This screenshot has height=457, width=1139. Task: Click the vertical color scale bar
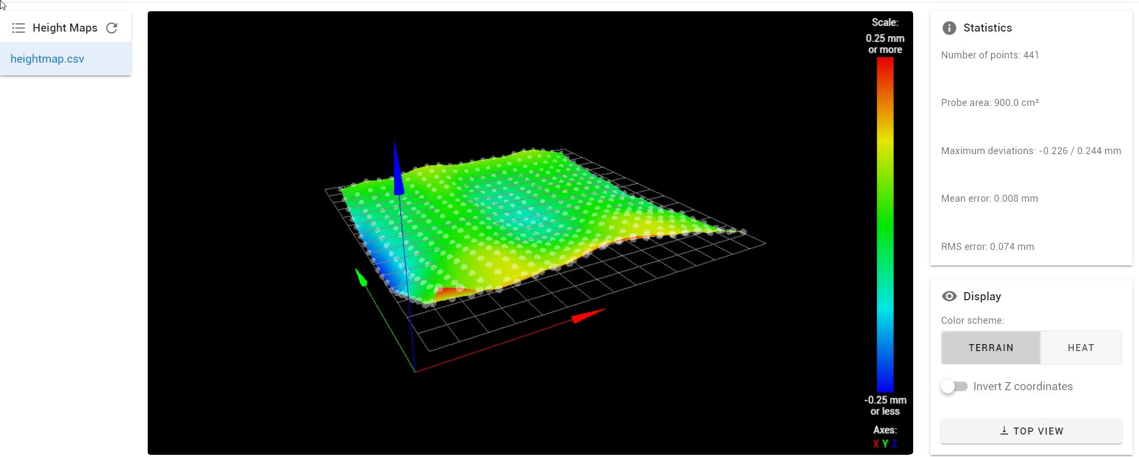(x=885, y=224)
